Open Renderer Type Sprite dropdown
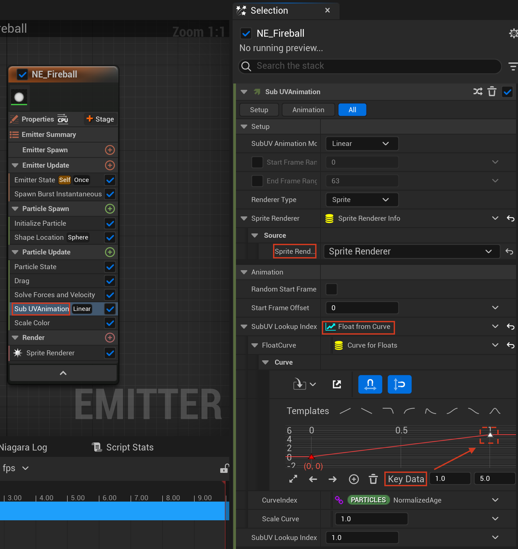Screen dimensions: 518x549 [x=362, y=200]
